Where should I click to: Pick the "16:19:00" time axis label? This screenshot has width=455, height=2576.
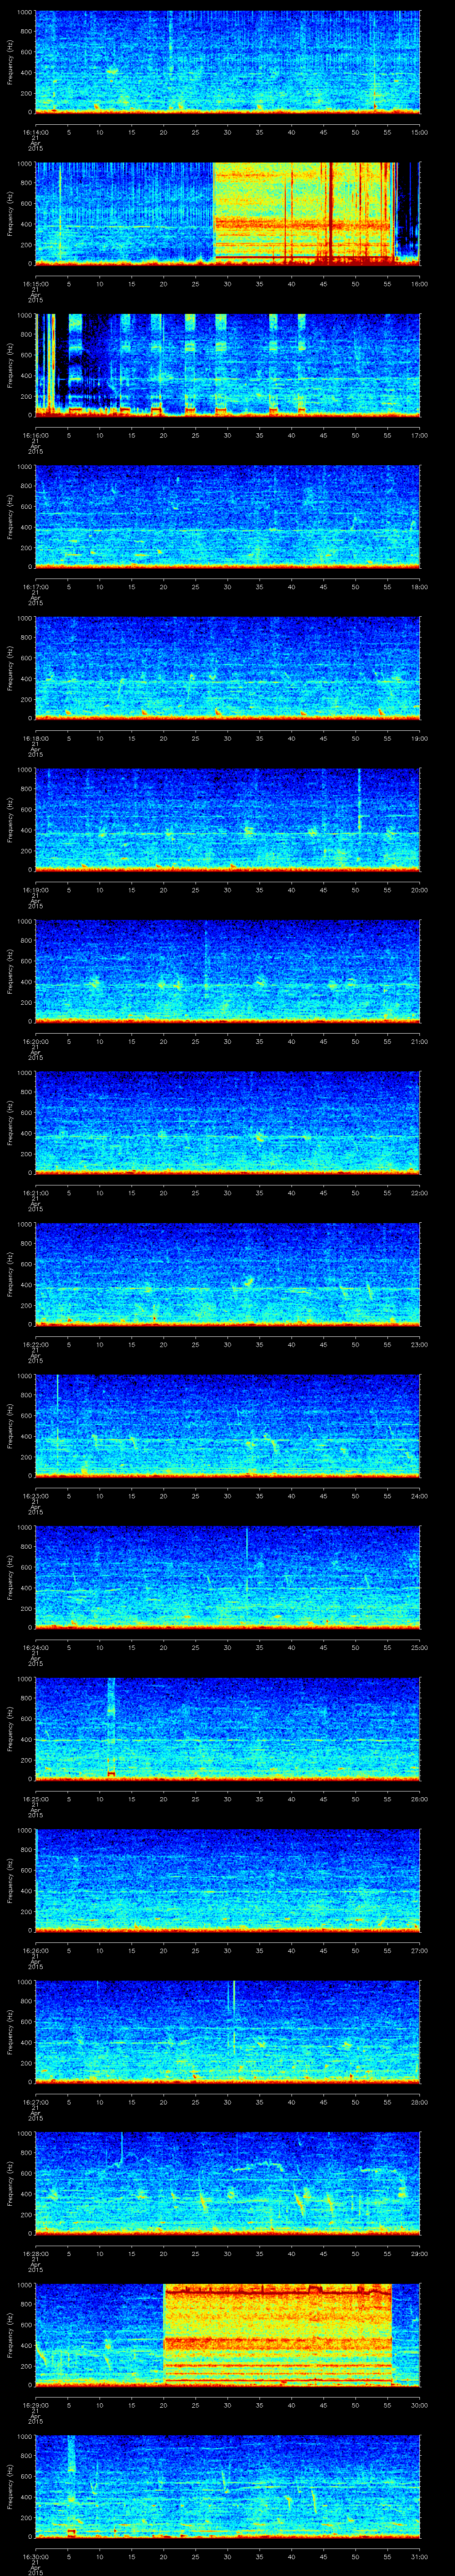(x=36, y=890)
